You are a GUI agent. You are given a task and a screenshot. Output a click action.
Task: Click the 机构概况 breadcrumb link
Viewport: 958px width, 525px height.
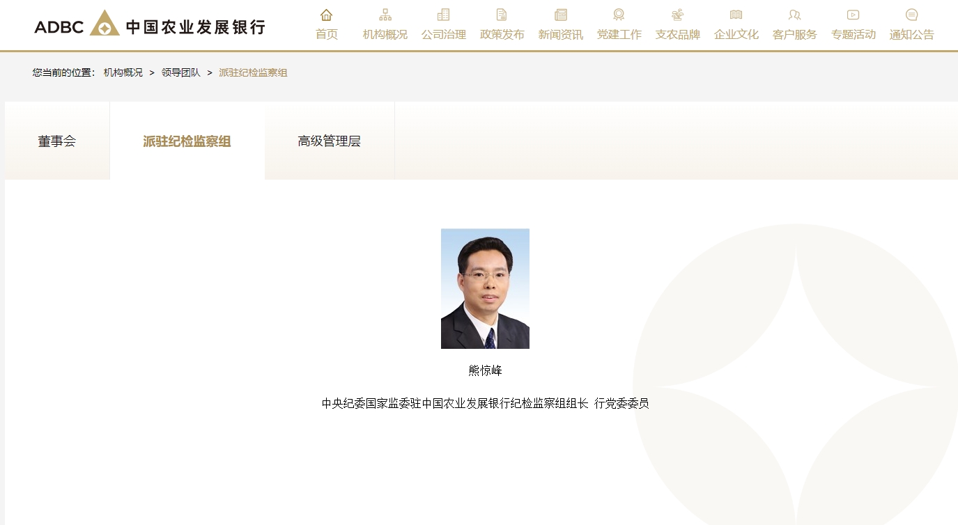coord(123,72)
